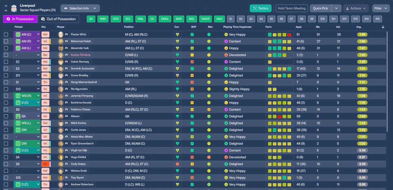Tick the checkbox for Kostas Tsimikas
The width and height of the screenshot is (393, 190).
6,55
